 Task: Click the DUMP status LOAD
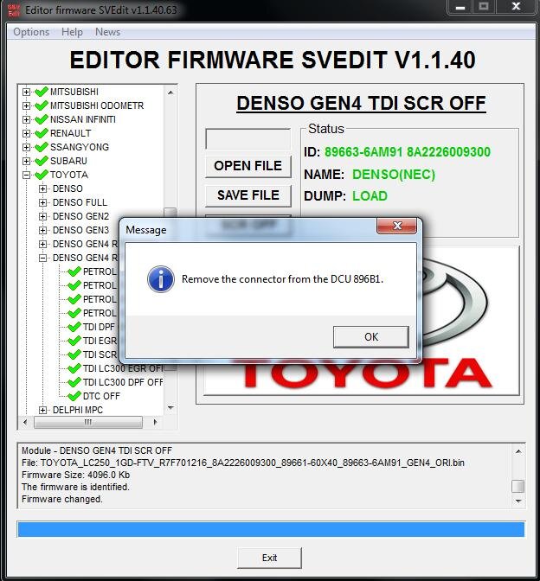tap(370, 195)
